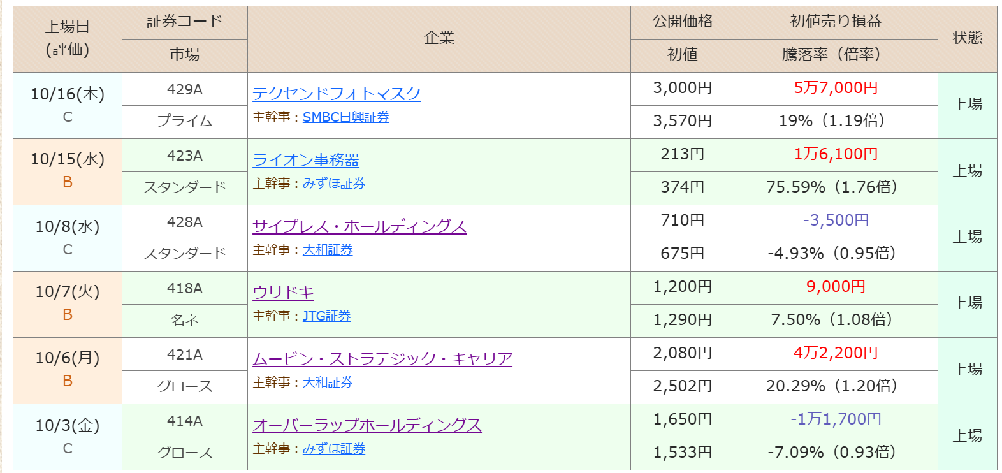
Task: Open the テクセンドフォトマスク company link
Action: tap(336, 94)
